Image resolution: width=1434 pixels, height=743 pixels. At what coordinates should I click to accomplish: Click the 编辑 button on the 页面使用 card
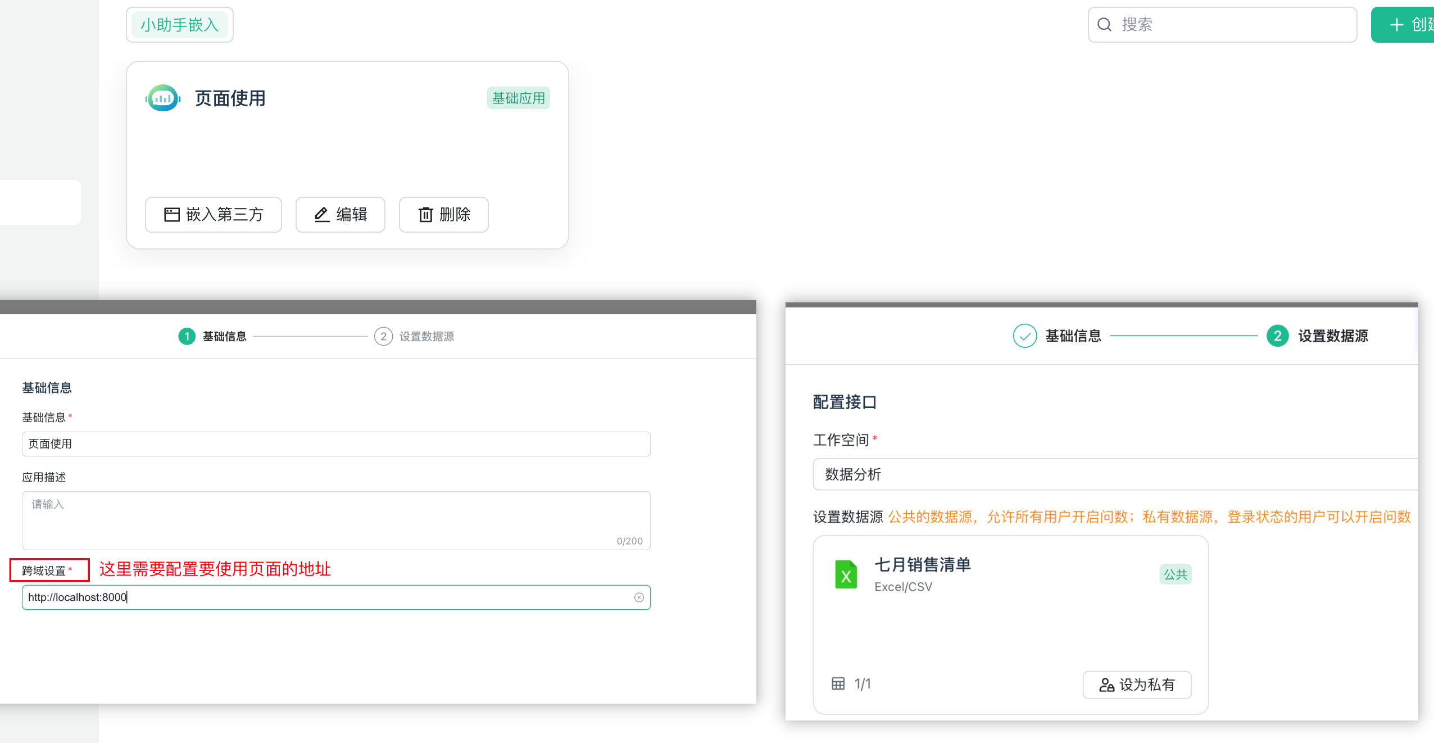(341, 215)
